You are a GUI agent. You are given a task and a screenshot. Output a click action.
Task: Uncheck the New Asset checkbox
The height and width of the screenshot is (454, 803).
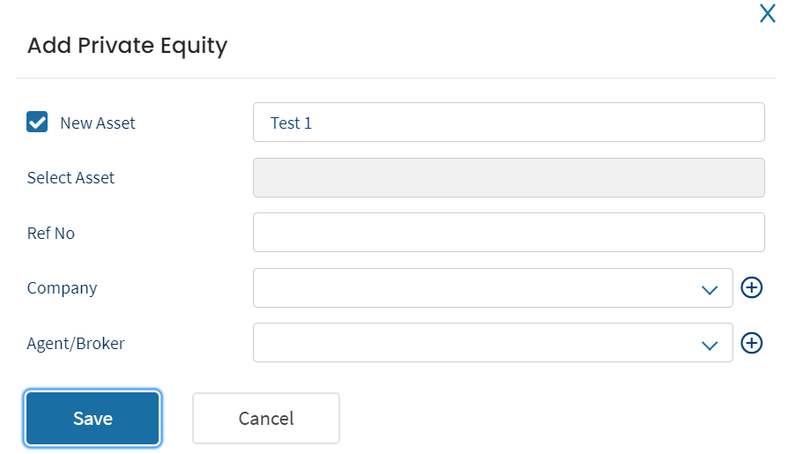tap(37, 122)
